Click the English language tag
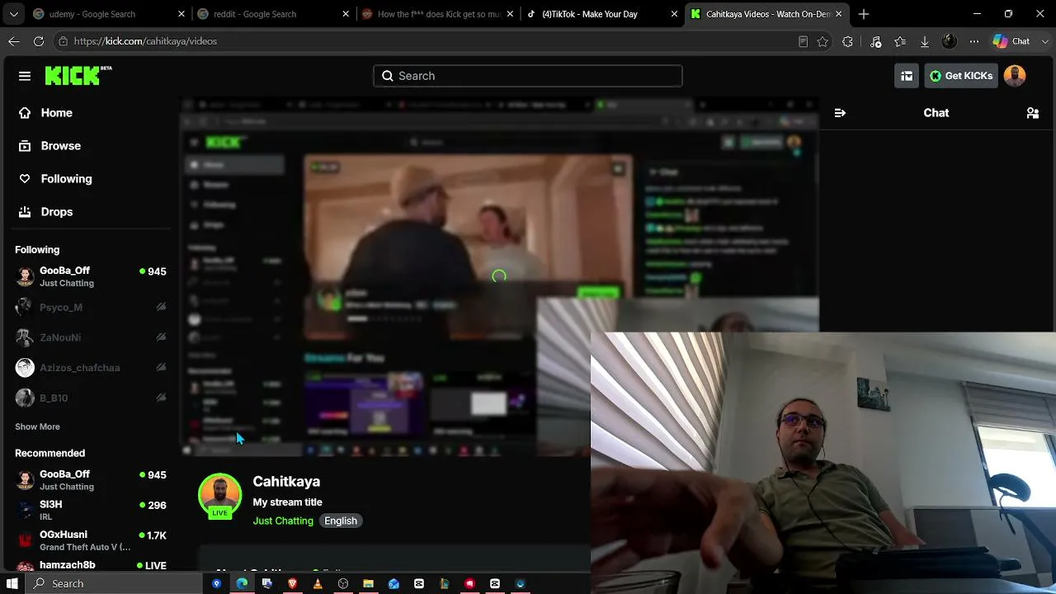This screenshot has width=1056, height=594. click(341, 521)
